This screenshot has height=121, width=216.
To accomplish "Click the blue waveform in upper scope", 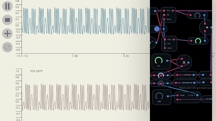I will [86, 21].
